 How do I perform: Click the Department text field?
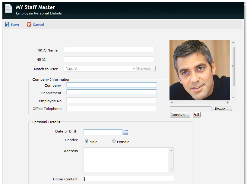click(x=112, y=92)
